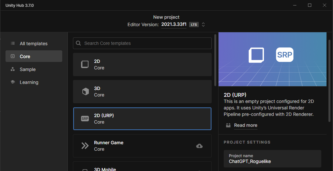The image size is (333, 171).
Task: Click the New project title
Action: tap(166, 17)
